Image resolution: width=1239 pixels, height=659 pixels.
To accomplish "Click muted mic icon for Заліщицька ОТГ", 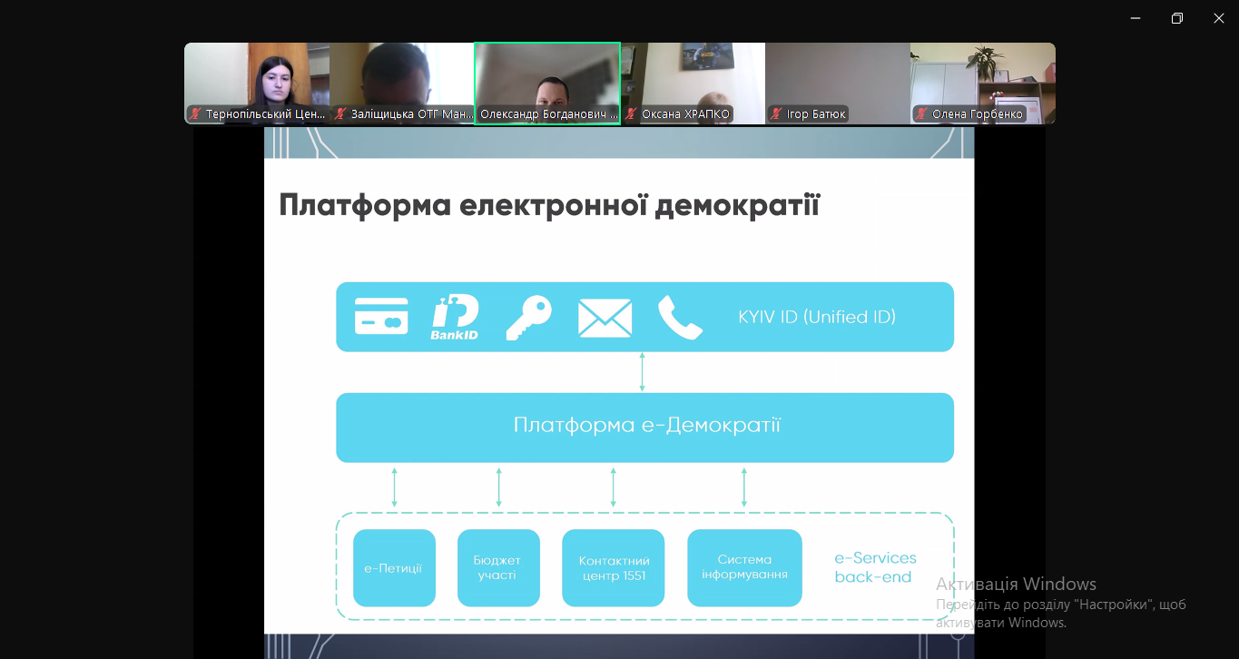I will (x=340, y=114).
